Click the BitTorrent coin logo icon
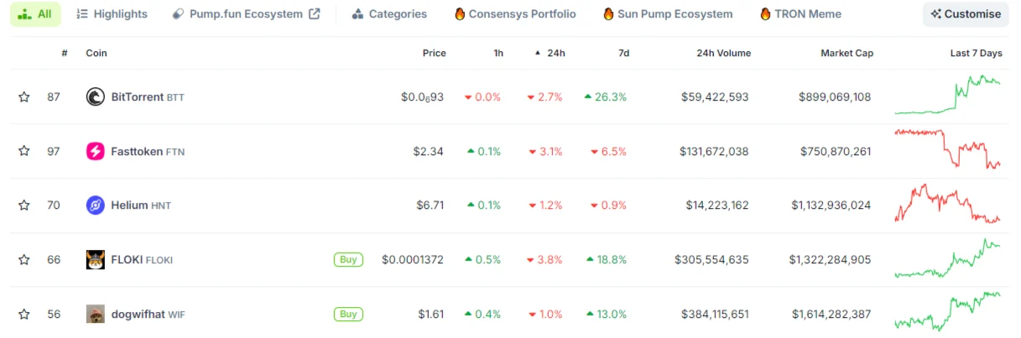This screenshot has height=338, width=1021. click(96, 96)
